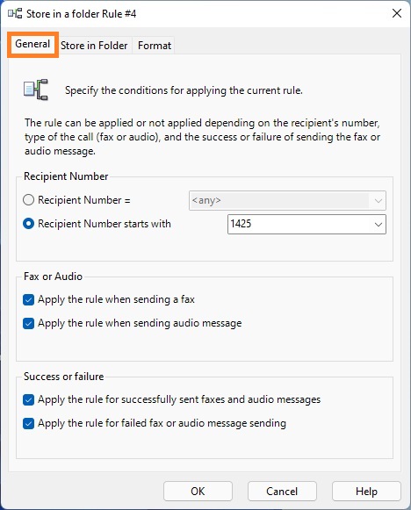Select the General tab
The image size is (411, 510).
(x=32, y=44)
